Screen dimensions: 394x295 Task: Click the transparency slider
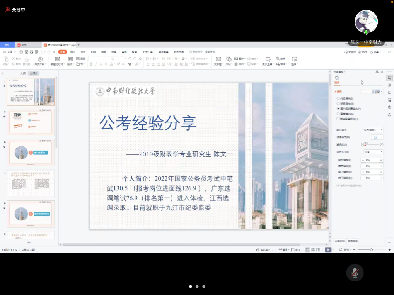[x=372, y=144]
